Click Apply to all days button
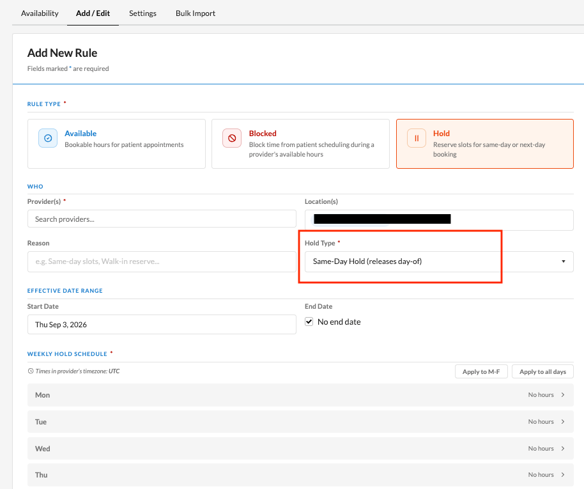Image resolution: width=584 pixels, height=489 pixels. [542, 371]
